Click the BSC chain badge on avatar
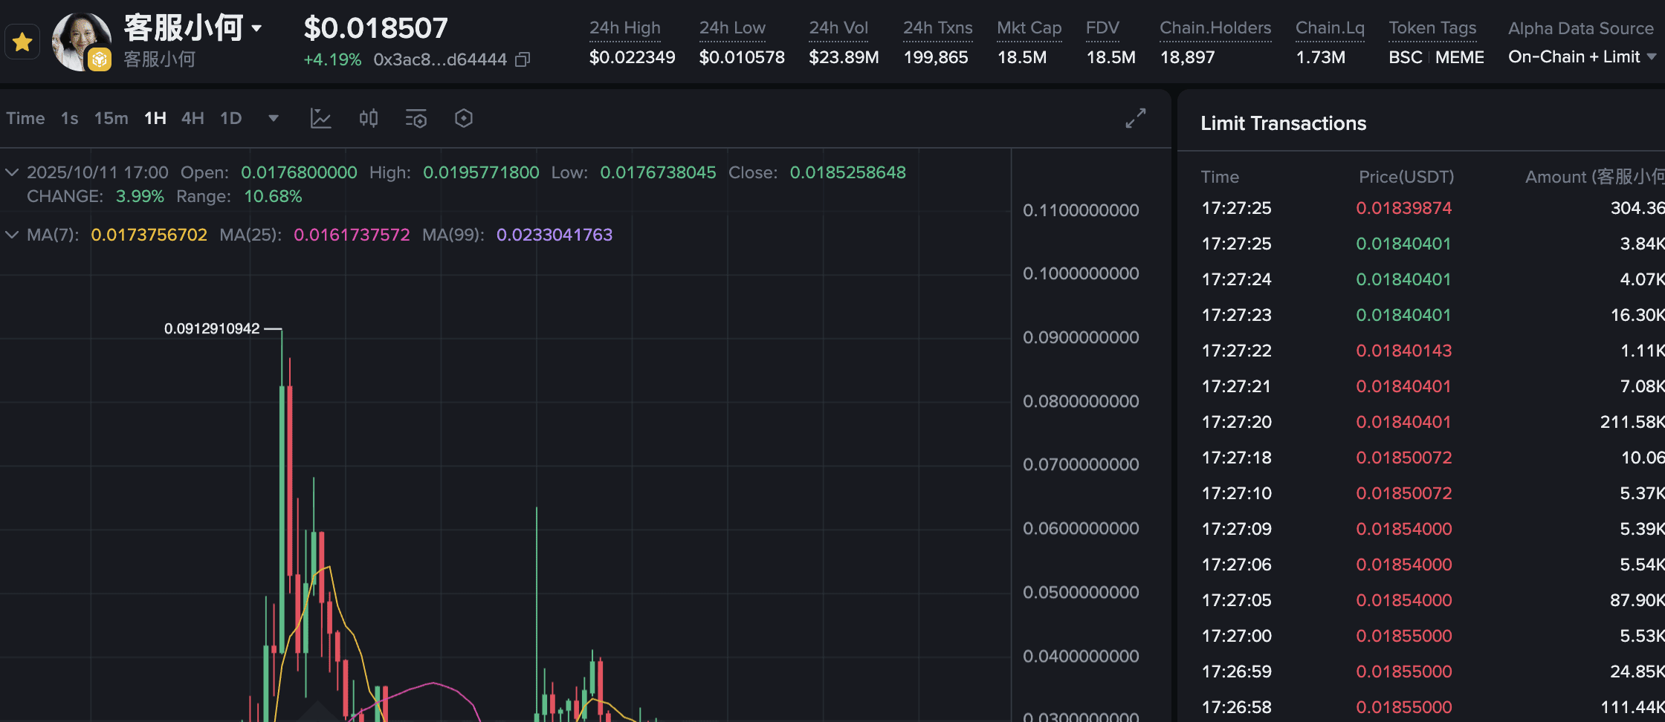1665x722 pixels. coord(100,59)
